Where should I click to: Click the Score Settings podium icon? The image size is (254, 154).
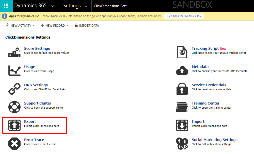14,52
